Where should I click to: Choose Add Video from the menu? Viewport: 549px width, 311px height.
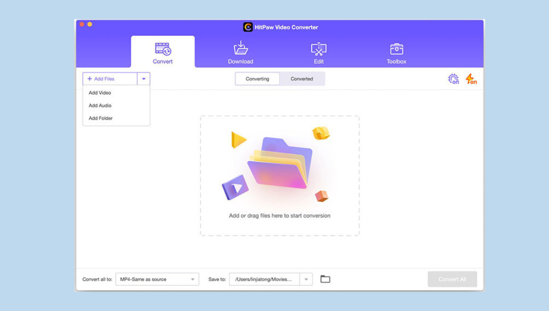(100, 93)
